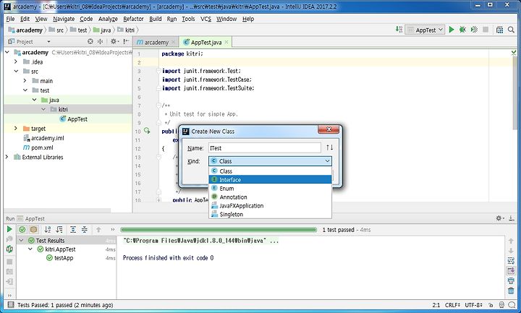Click the scroll to end icon in console sidebar
Image resolution: width=521 pixels, height=313 pixels.
(x=511, y=271)
